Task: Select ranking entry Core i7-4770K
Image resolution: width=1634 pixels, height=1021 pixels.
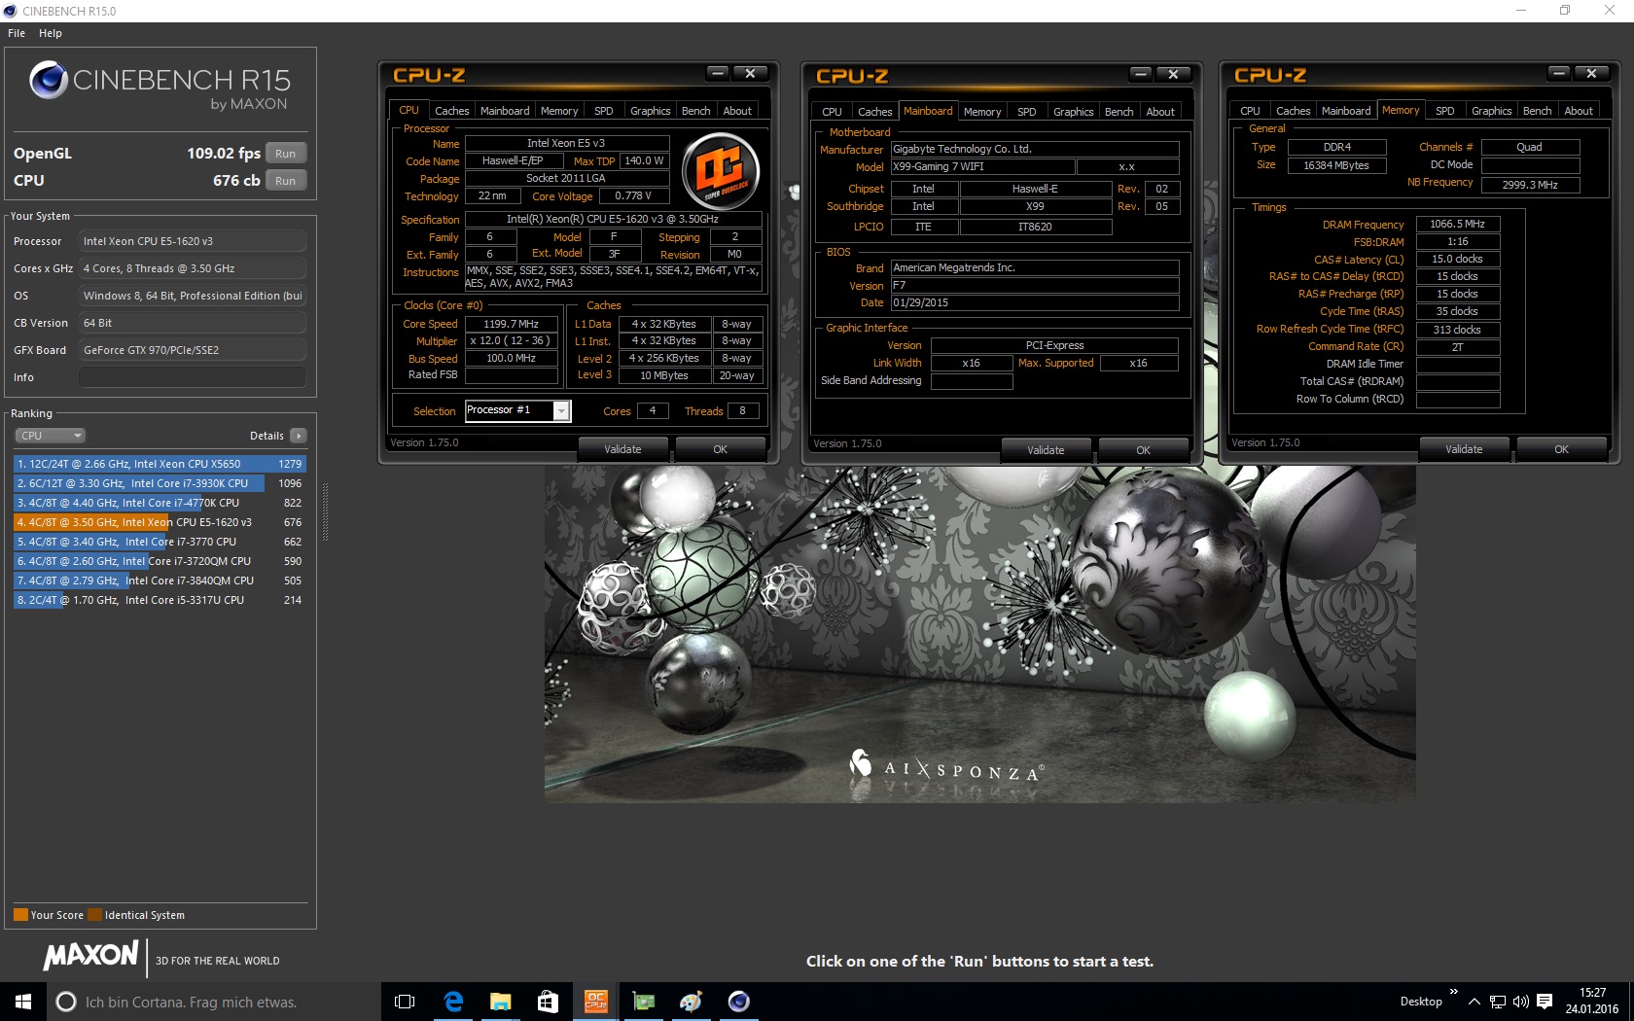Action: (x=160, y=503)
